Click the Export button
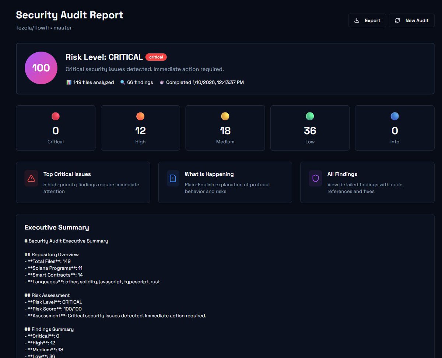Image resolution: width=442 pixels, height=358 pixels. [x=367, y=21]
